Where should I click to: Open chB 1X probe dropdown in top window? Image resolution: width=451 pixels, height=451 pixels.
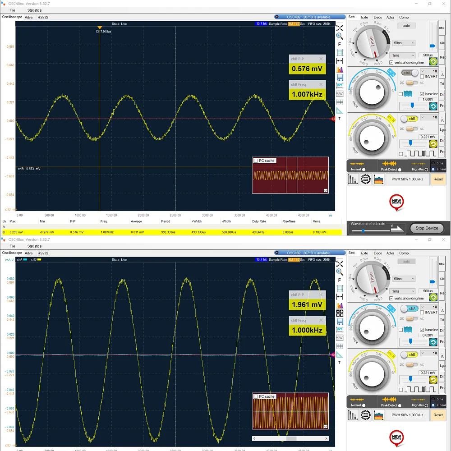(x=429, y=117)
